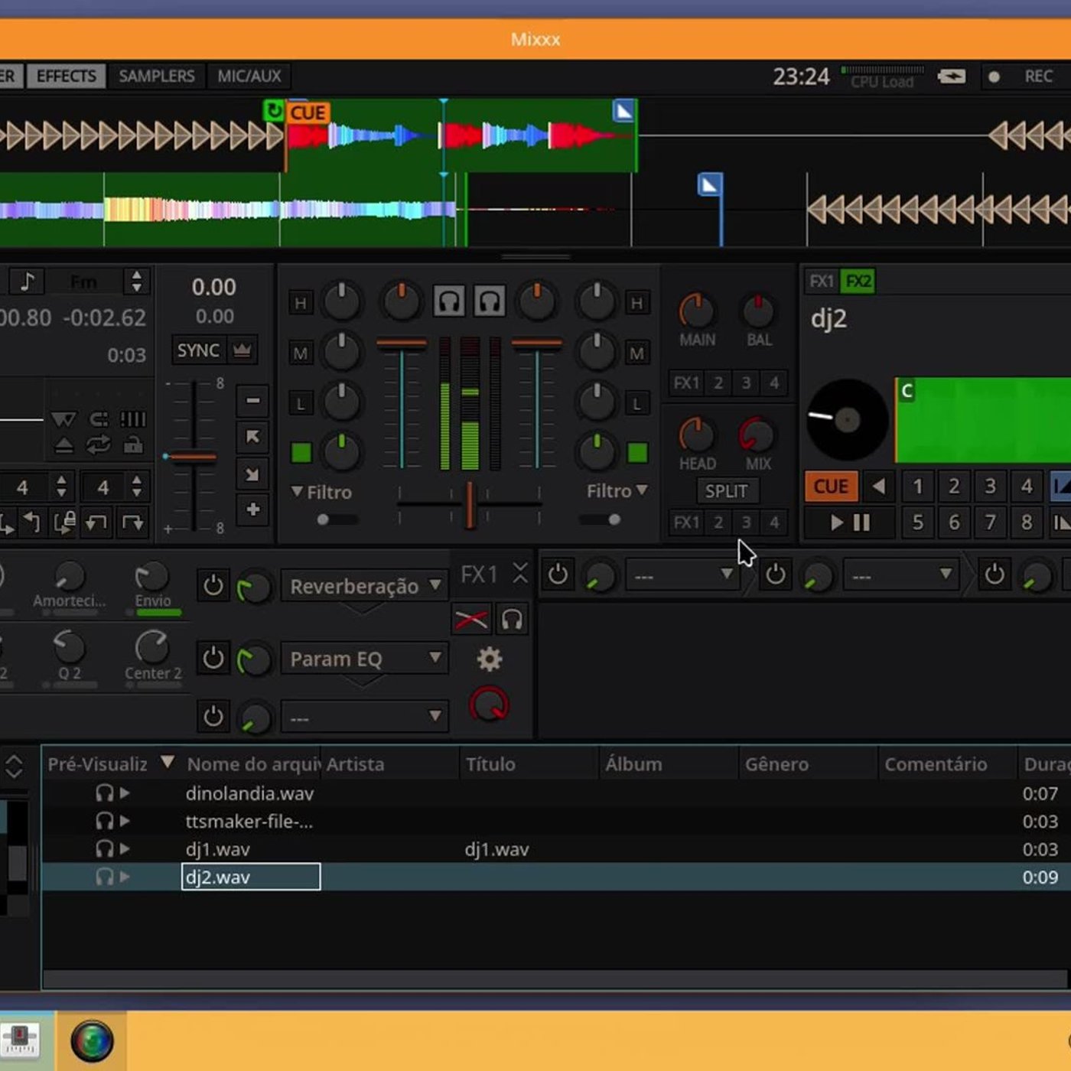Screen dimensions: 1071x1071
Task: Open FX1 settings gear
Action: coord(490,659)
